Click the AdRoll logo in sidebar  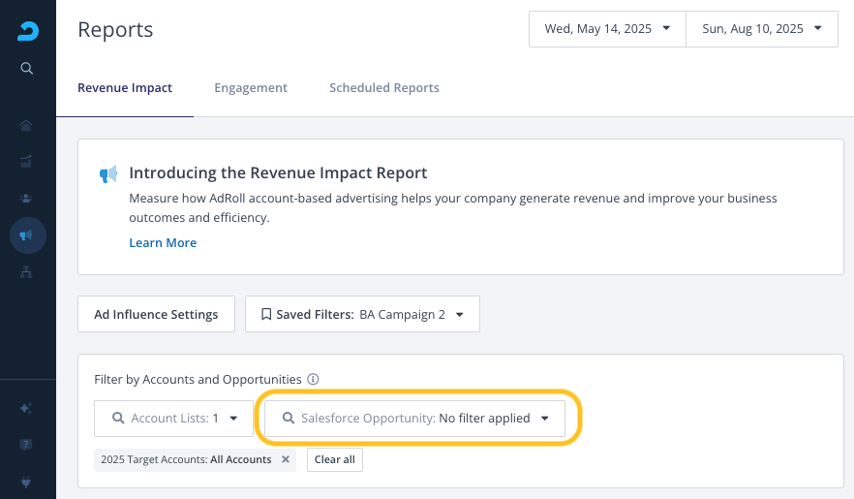point(27,31)
